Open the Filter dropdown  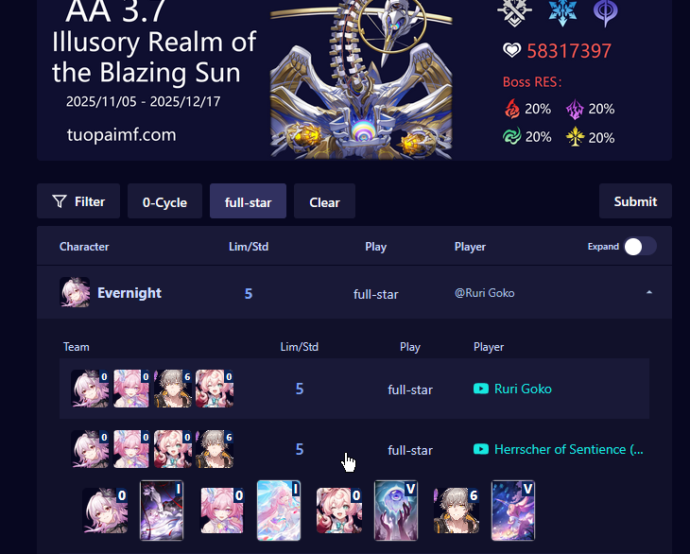click(x=78, y=201)
